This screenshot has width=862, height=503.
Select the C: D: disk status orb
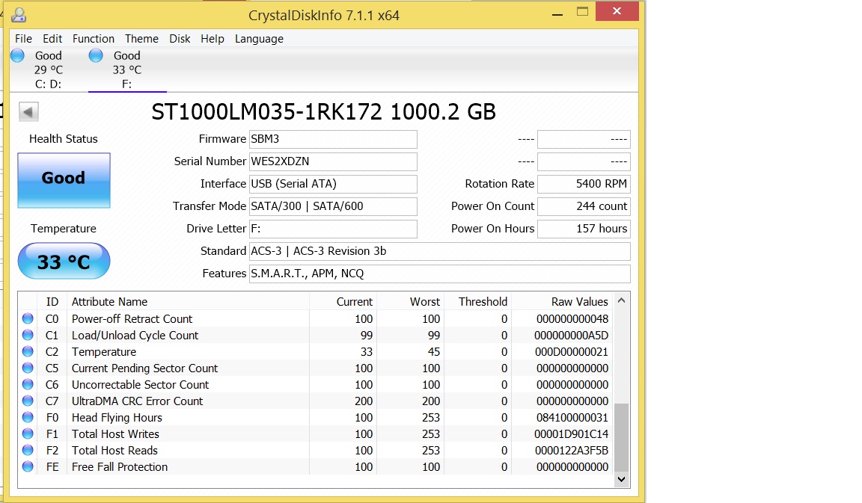(x=17, y=56)
